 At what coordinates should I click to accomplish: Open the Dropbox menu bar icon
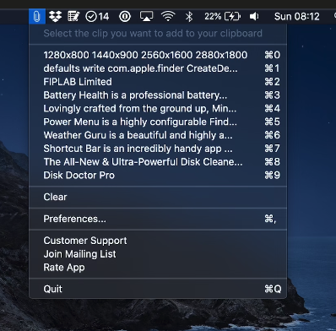(55, 17)
